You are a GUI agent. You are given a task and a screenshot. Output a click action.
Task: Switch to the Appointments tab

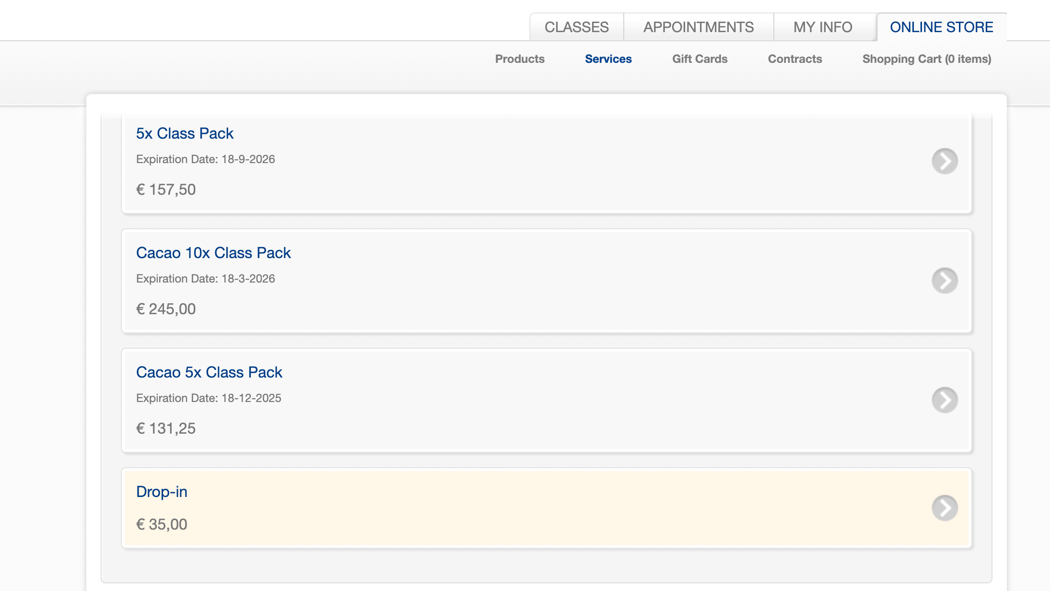[x=698, y=27]
